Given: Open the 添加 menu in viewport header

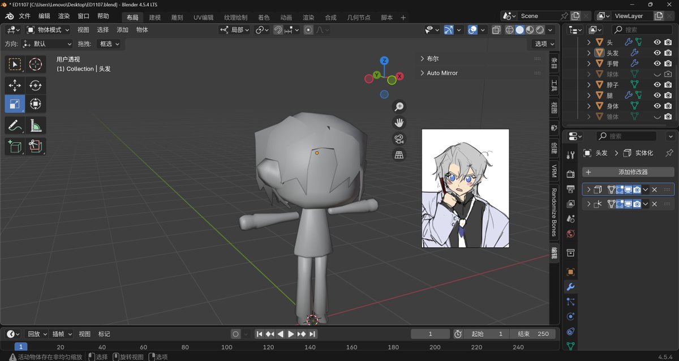Looking at the screenshot, I should [x=122, y=30].
